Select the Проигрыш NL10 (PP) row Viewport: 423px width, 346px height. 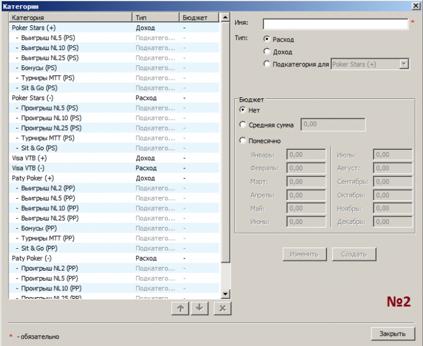pos(114,289)
